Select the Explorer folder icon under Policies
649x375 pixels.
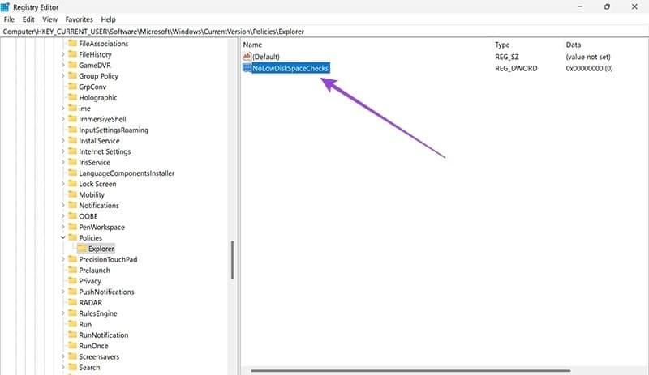point(82,249)
